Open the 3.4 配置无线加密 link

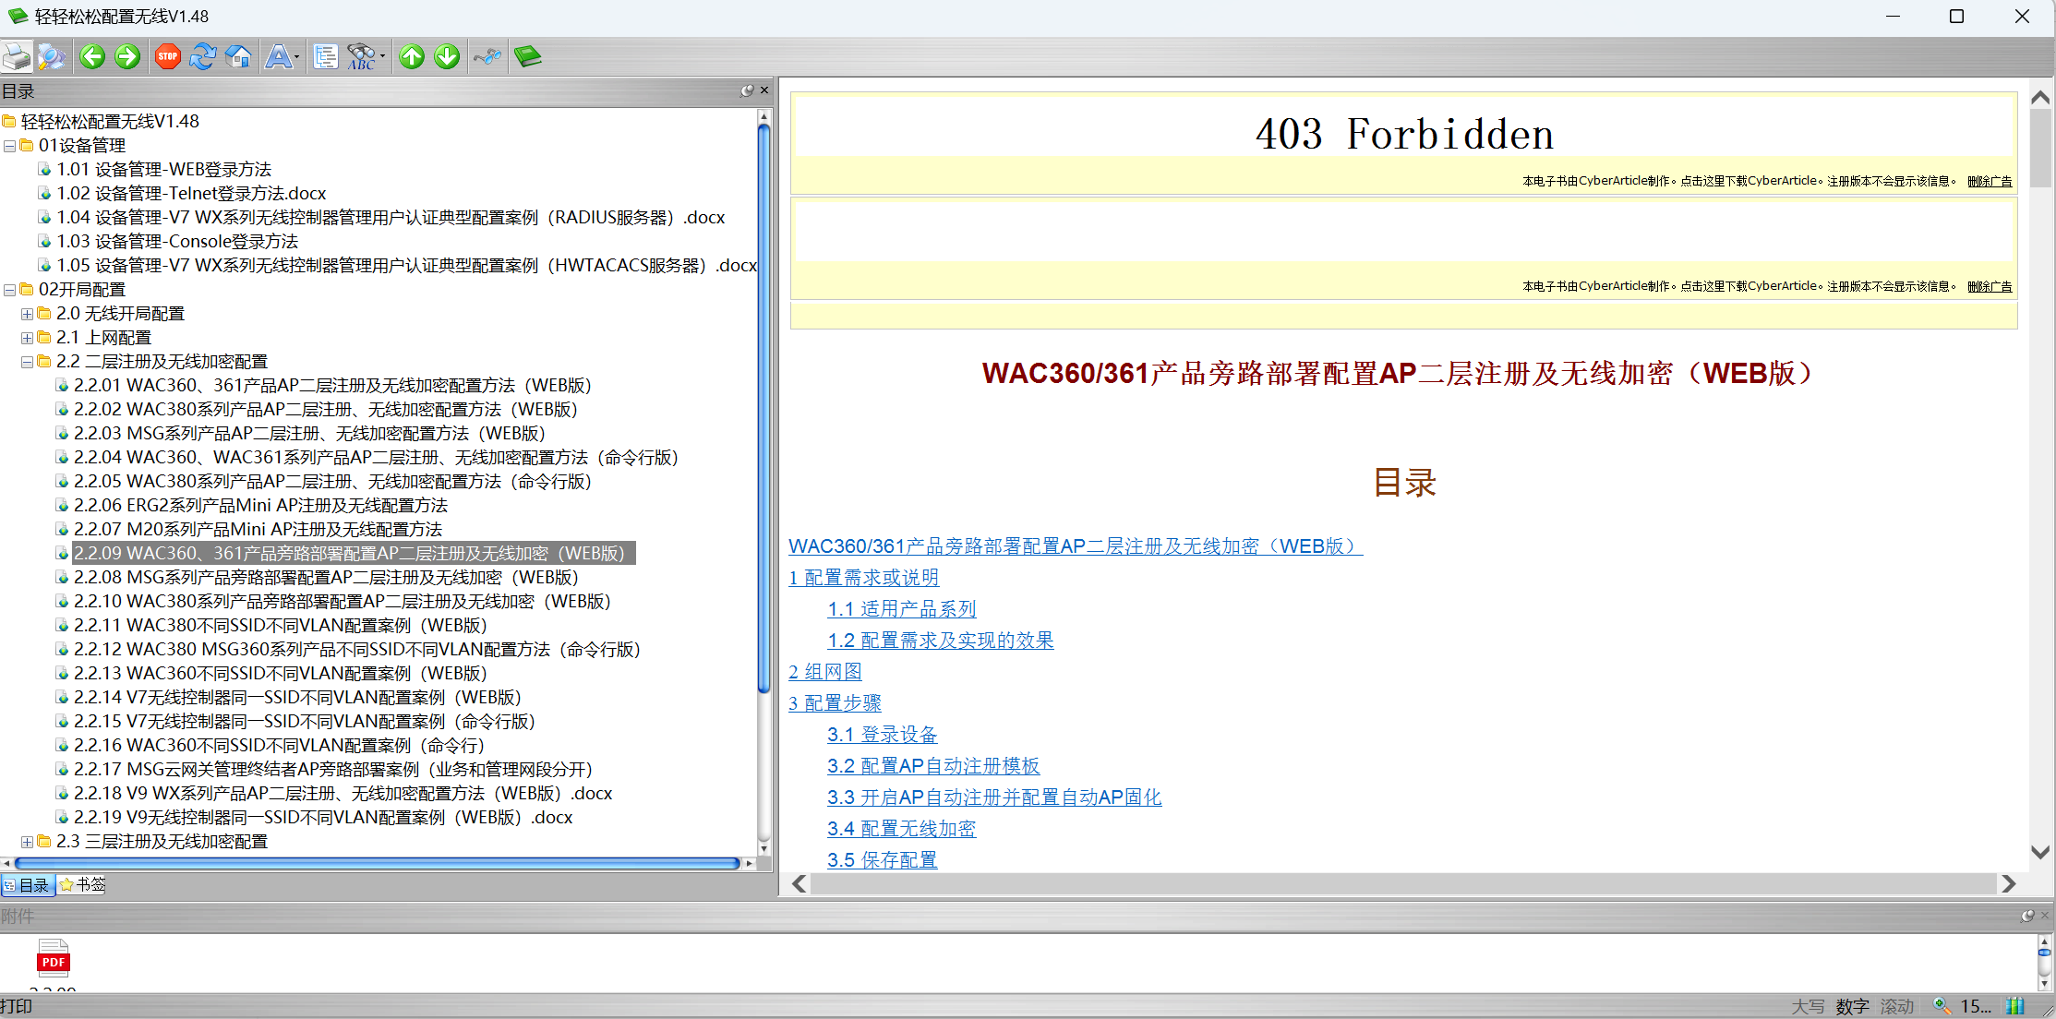[901, 829]
